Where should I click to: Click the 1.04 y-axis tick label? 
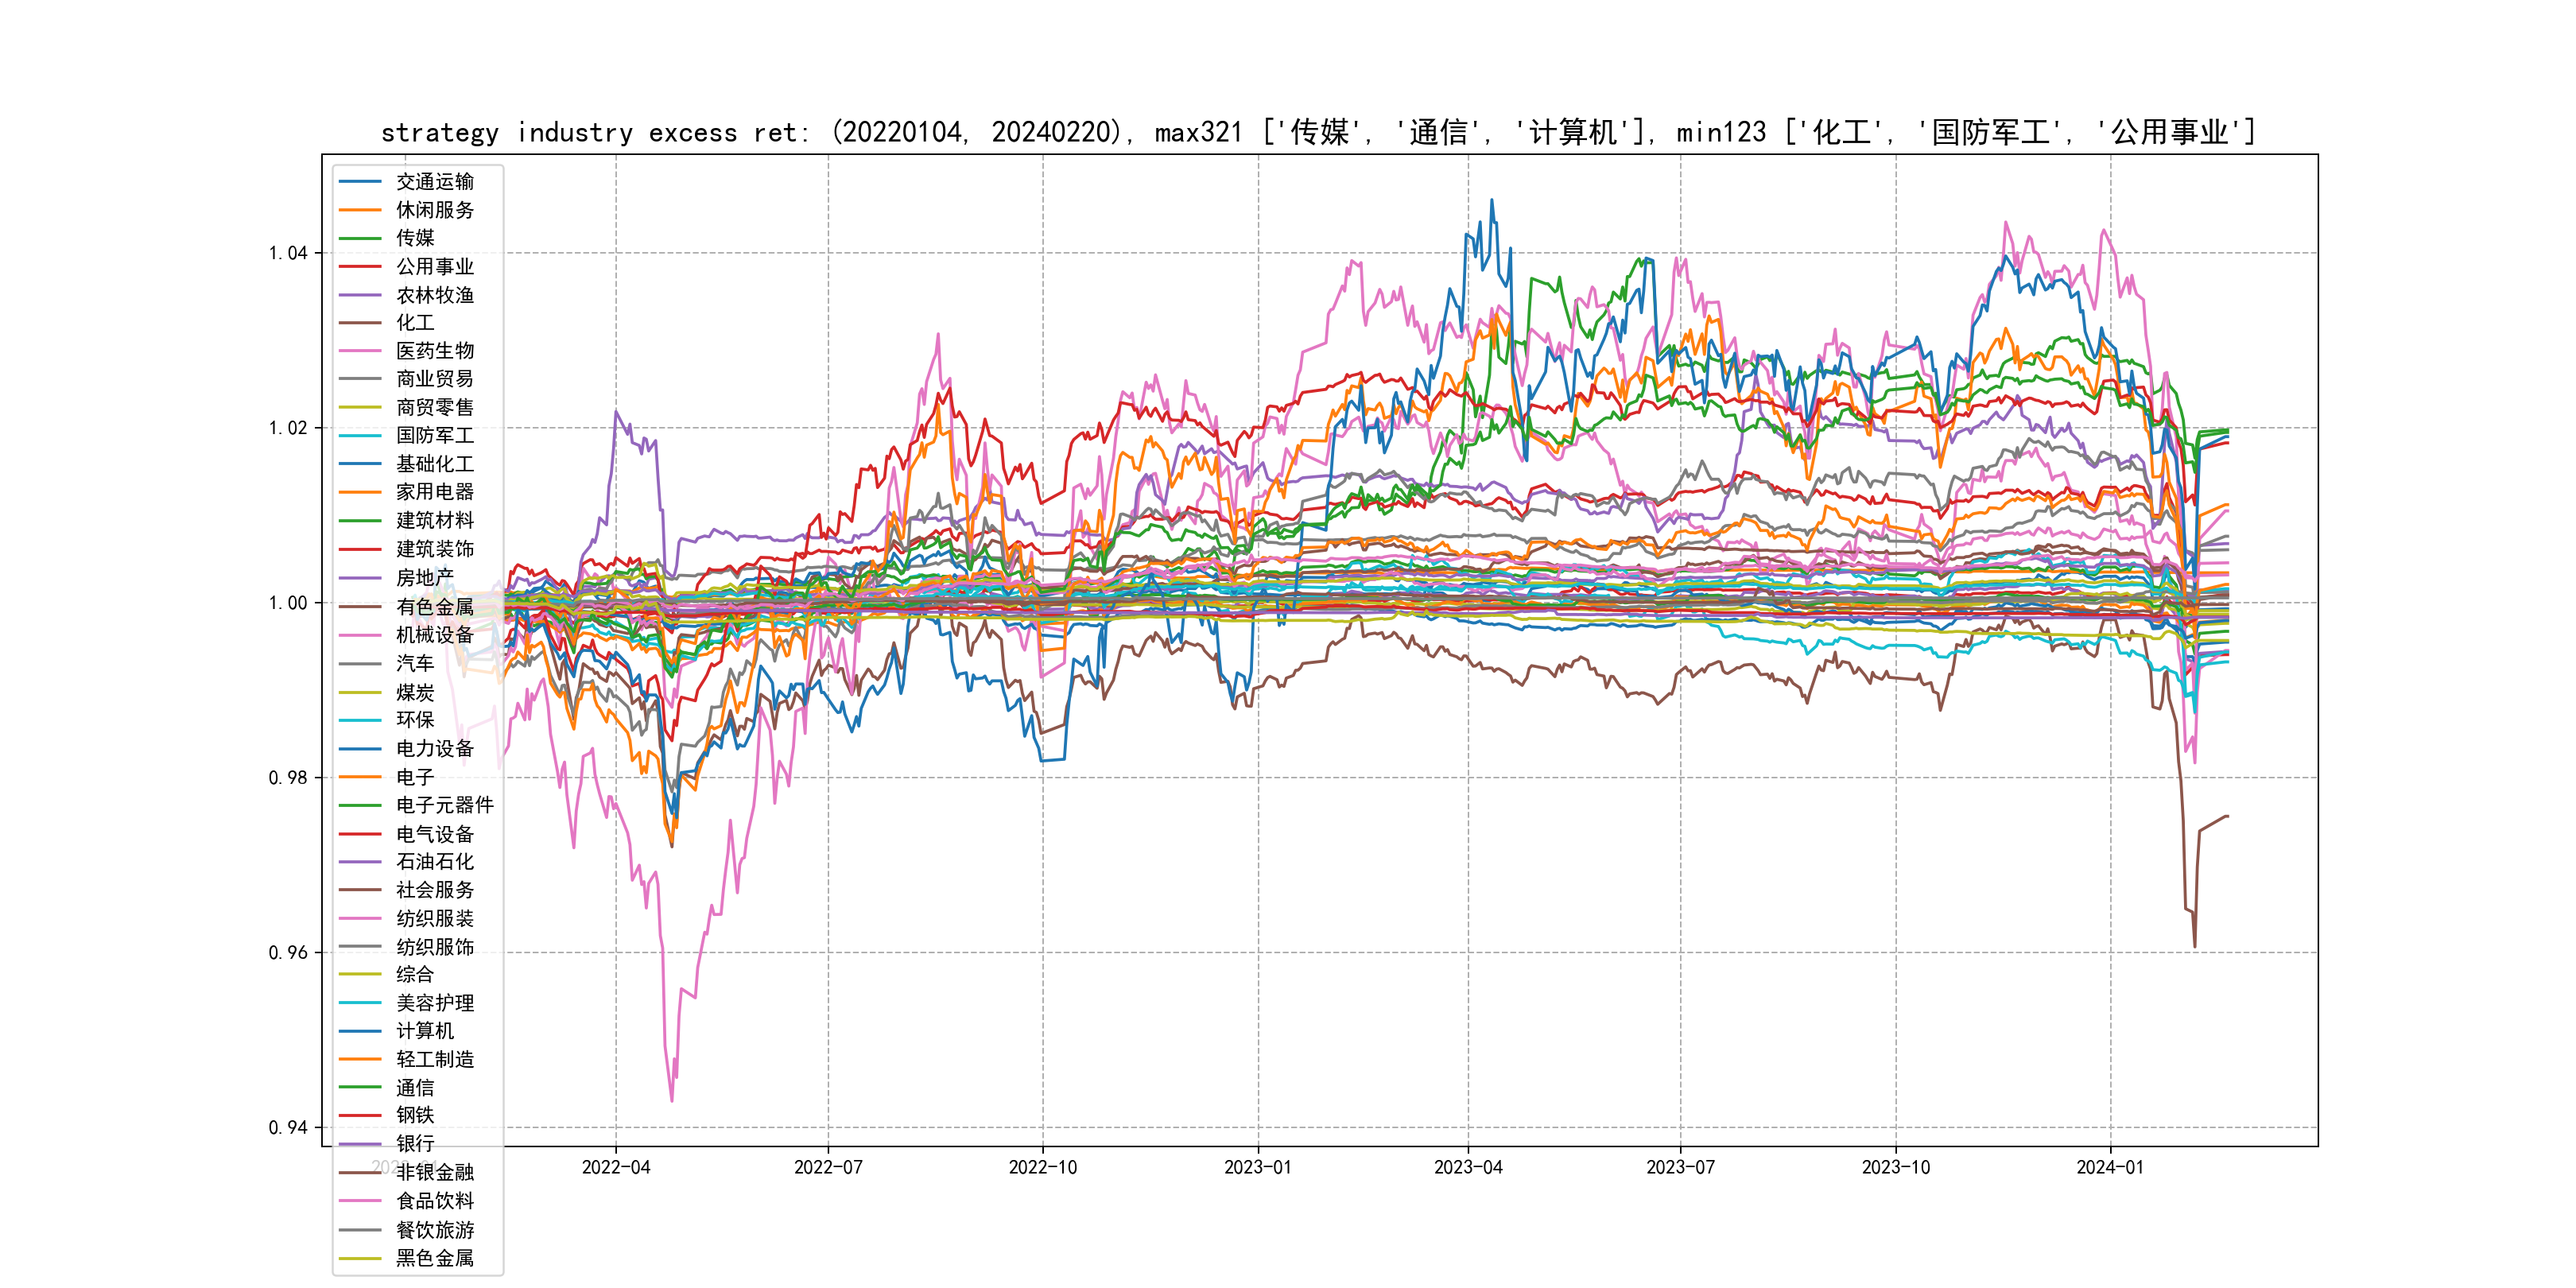pos(288,253)
